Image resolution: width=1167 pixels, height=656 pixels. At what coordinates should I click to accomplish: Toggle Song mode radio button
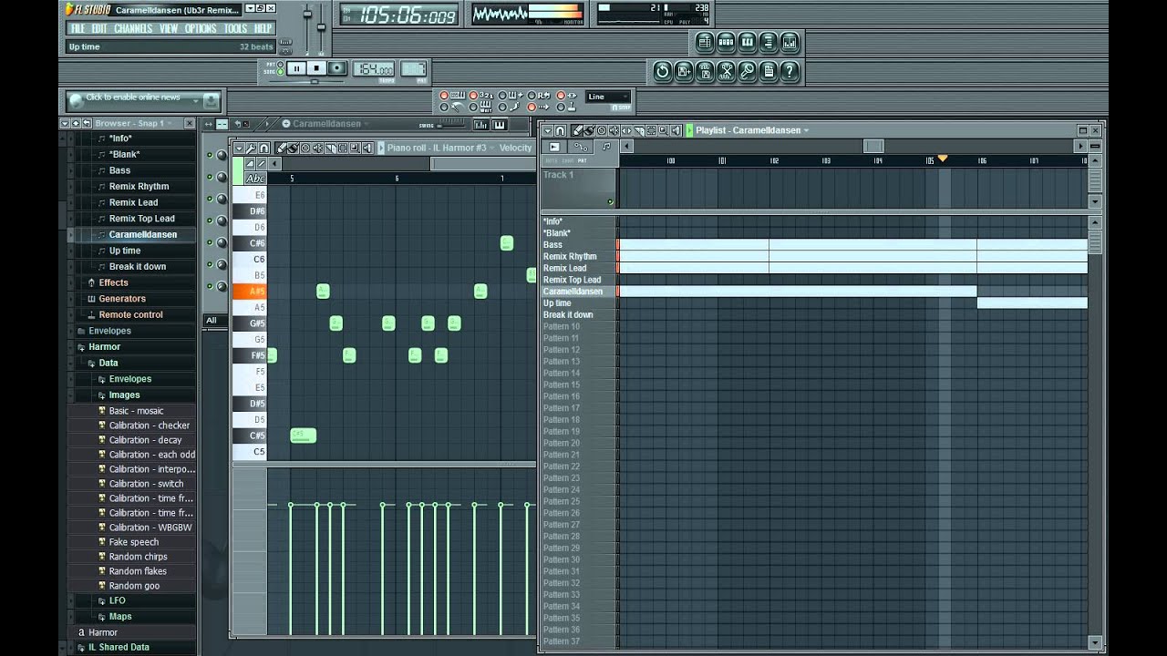click(280, 71)
